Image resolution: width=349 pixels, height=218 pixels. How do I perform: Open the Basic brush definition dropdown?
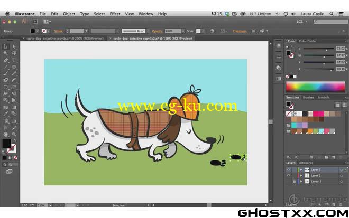tap(148, 31)
